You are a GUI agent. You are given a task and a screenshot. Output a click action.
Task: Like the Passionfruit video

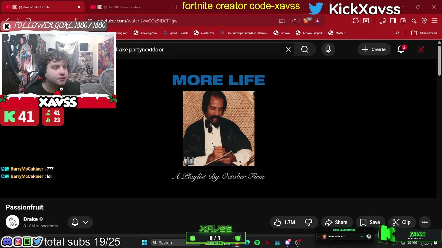point(284,222)
